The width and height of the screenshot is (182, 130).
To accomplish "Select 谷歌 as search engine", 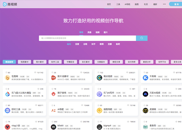I will tap(85, 44).
